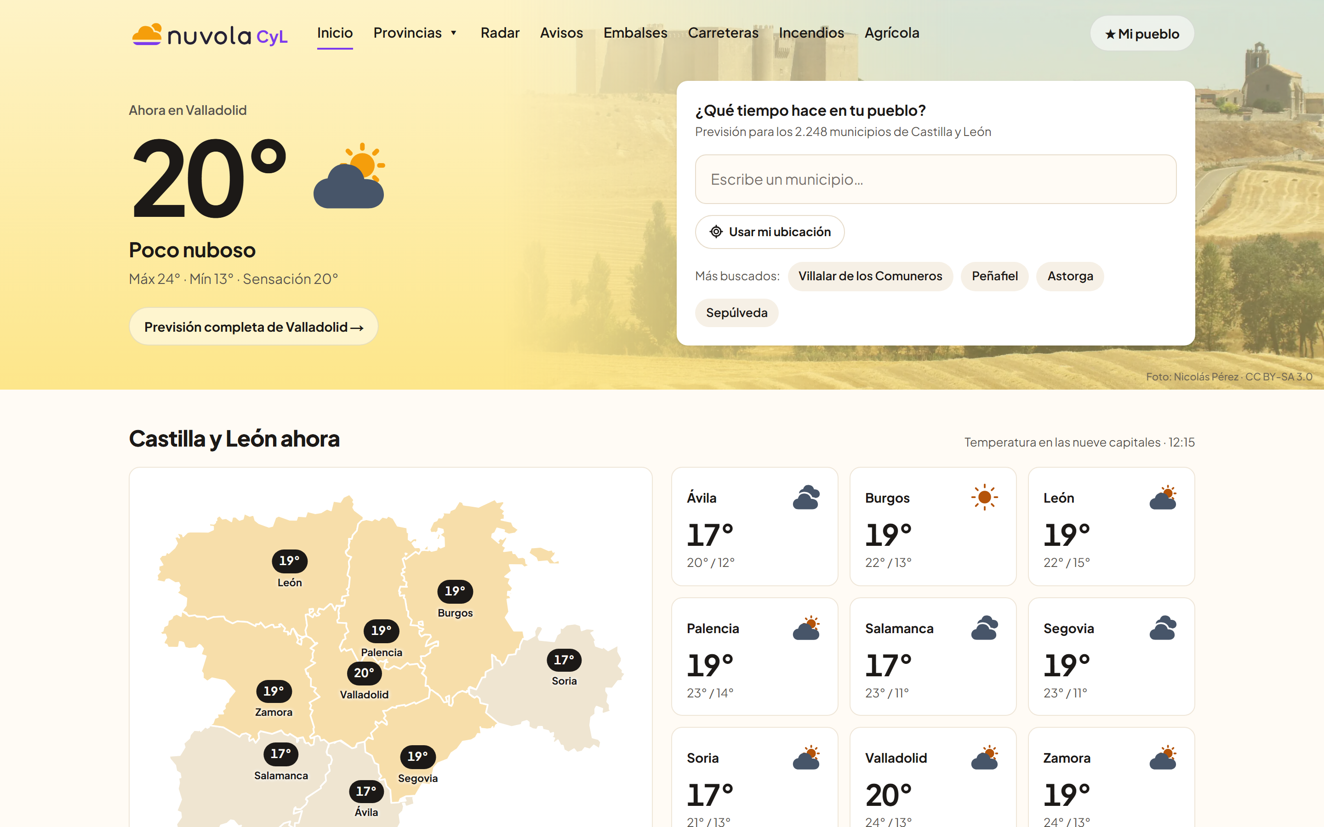1324x827 pixels.
Task: Click the cloudy icon on the Ávila card
Action: (x=806, y=497)
